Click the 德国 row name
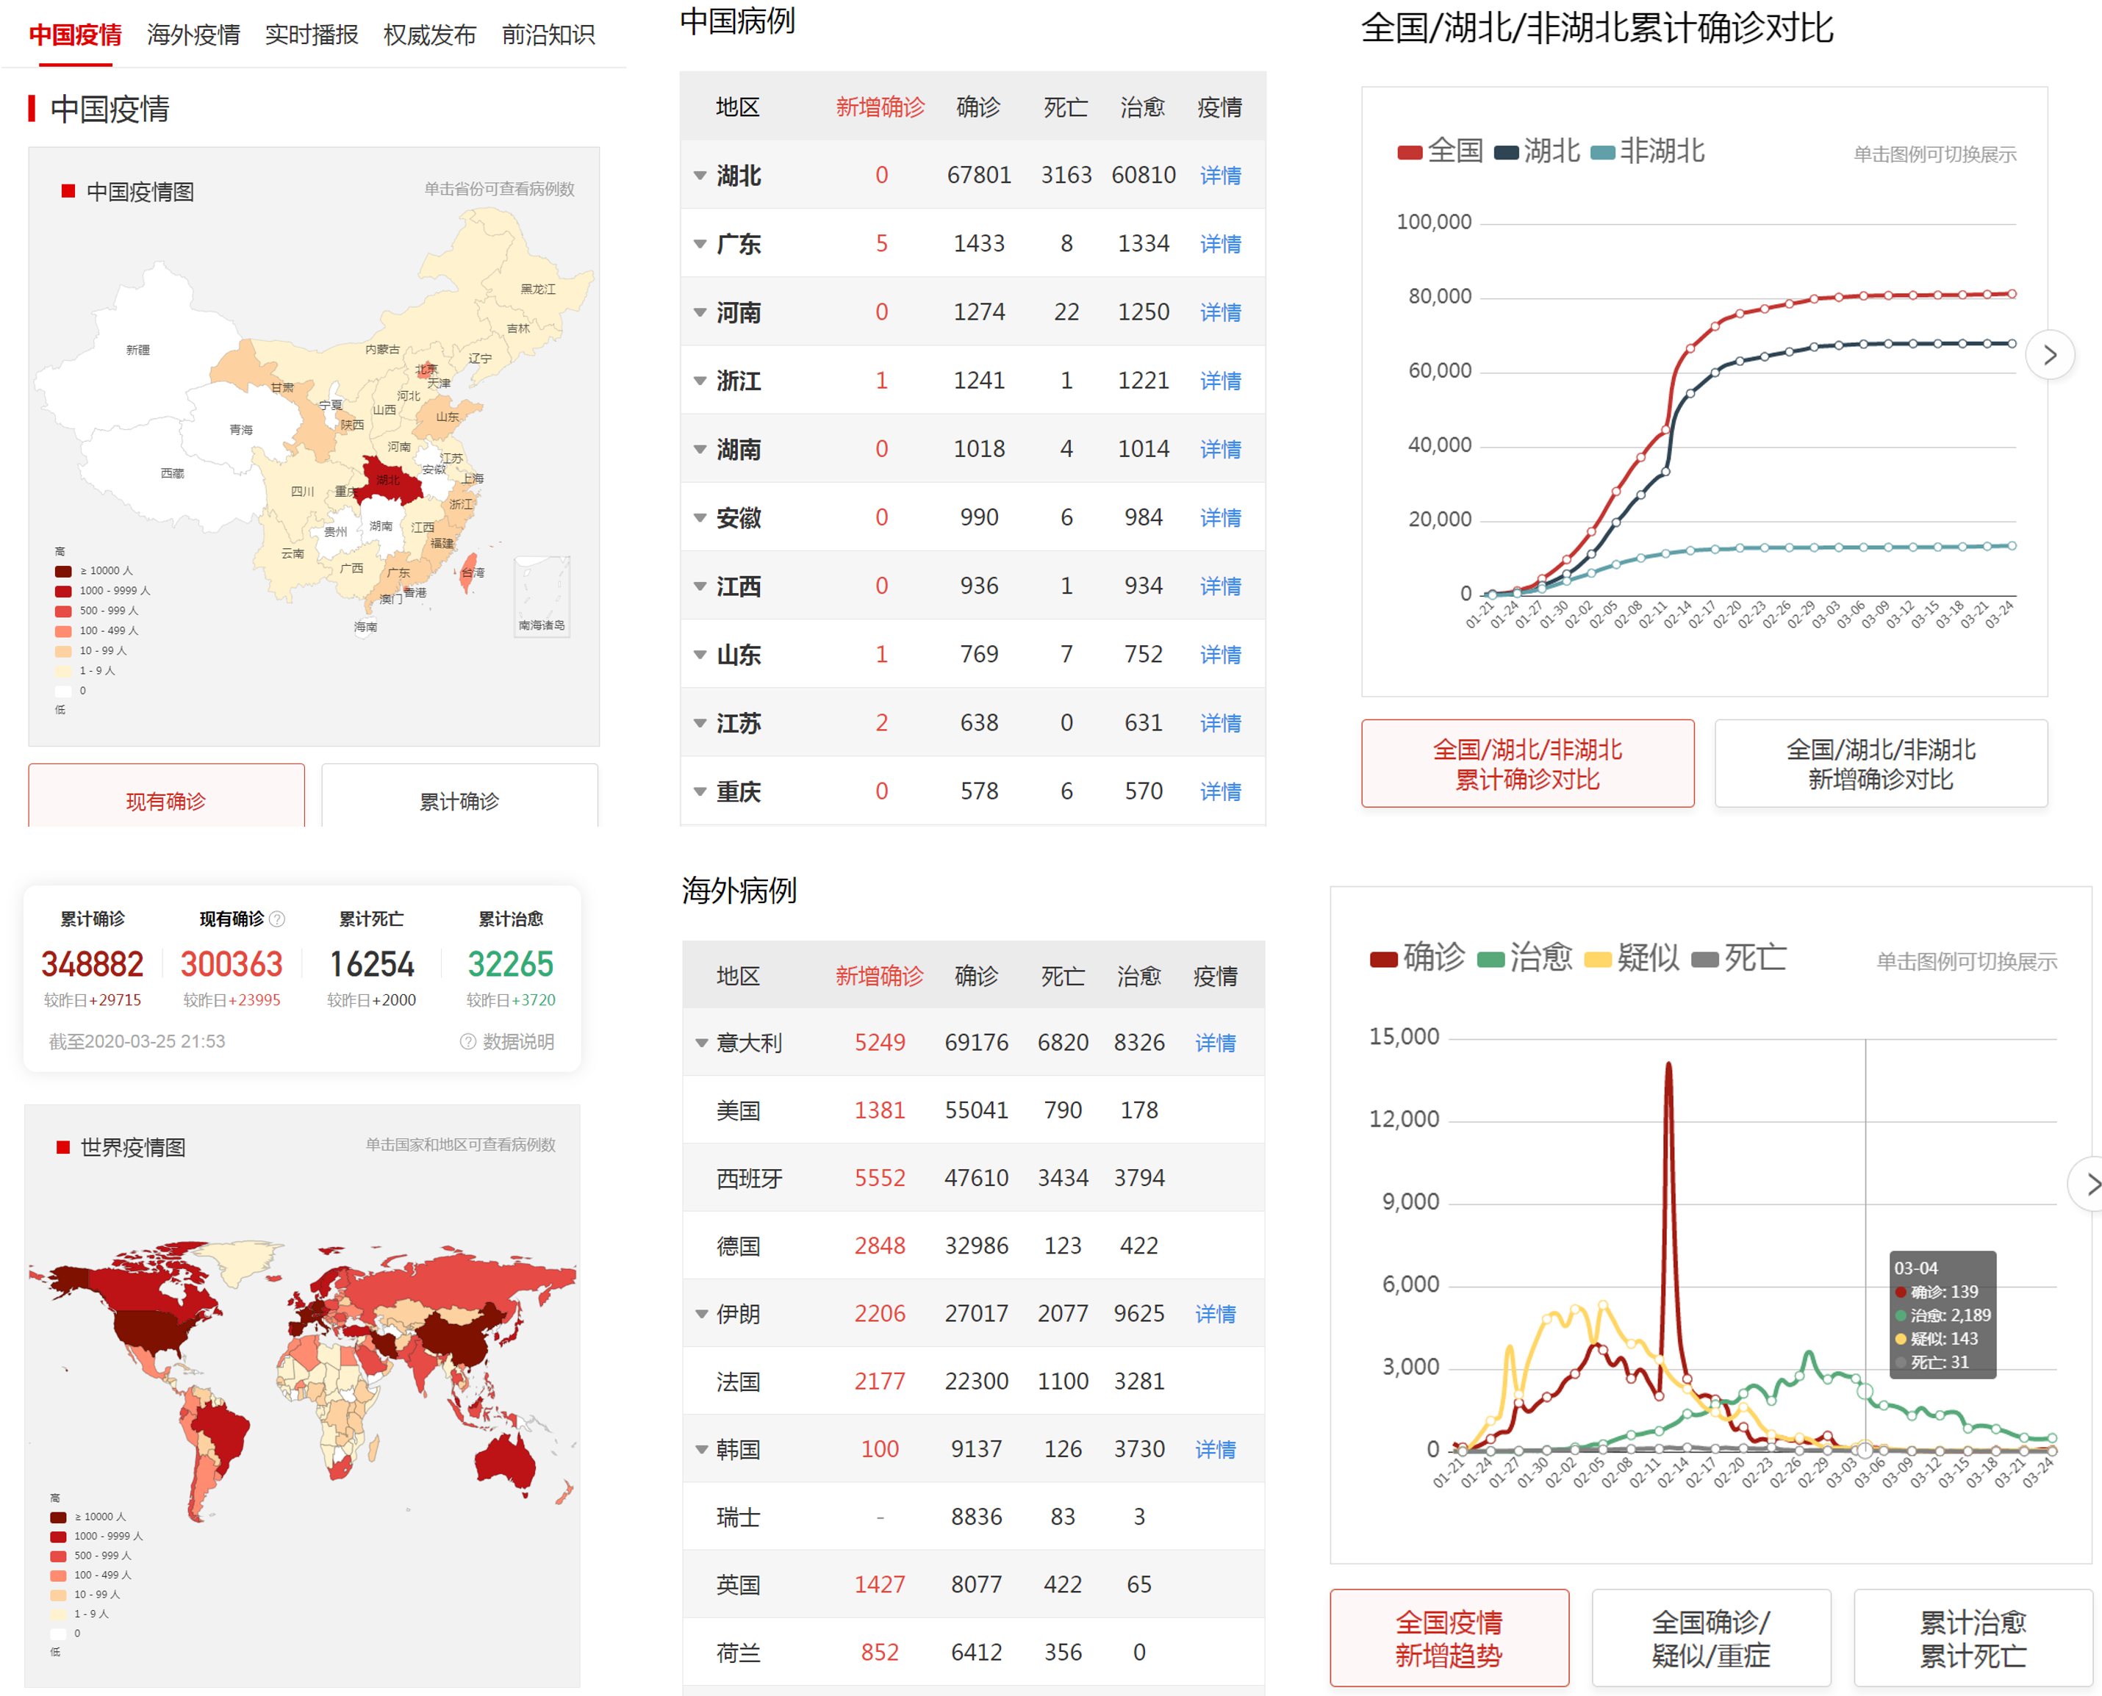Screen dimensions: 2102x1696 pos(738,1246)
